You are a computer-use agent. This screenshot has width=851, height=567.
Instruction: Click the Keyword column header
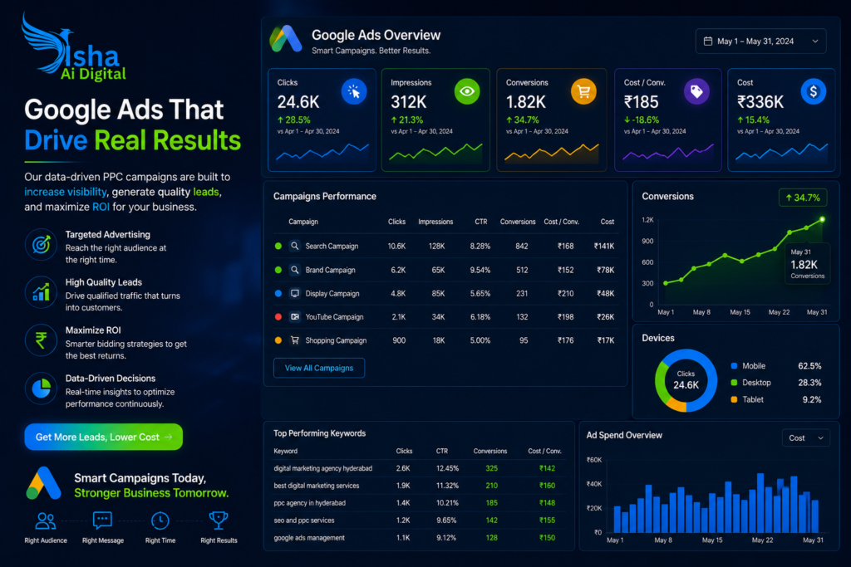(x=286, y=451)
